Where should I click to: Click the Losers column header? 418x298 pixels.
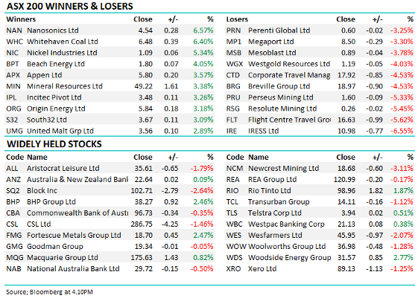pyautogui.click(x=237, y=19)
